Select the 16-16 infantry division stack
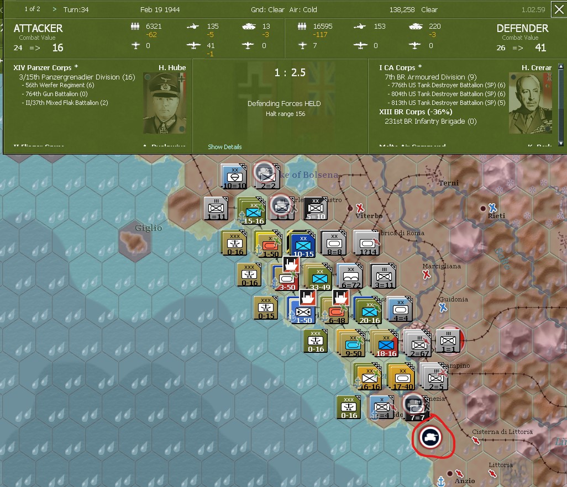This screenshot has height=487, width=567. (369, 377)
